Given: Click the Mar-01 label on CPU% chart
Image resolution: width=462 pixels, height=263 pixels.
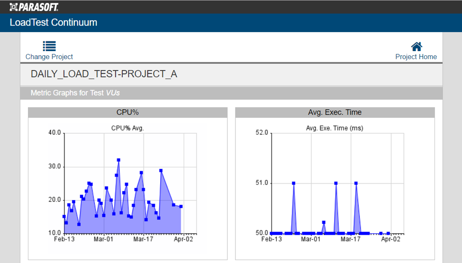Looking at the screenshot, I should [103, 239].
